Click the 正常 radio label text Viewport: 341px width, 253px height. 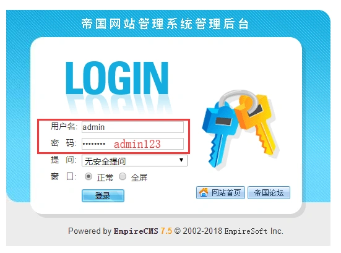pos(105,178)
